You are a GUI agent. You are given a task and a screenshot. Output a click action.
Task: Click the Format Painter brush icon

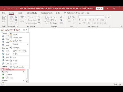coord(16,23)
